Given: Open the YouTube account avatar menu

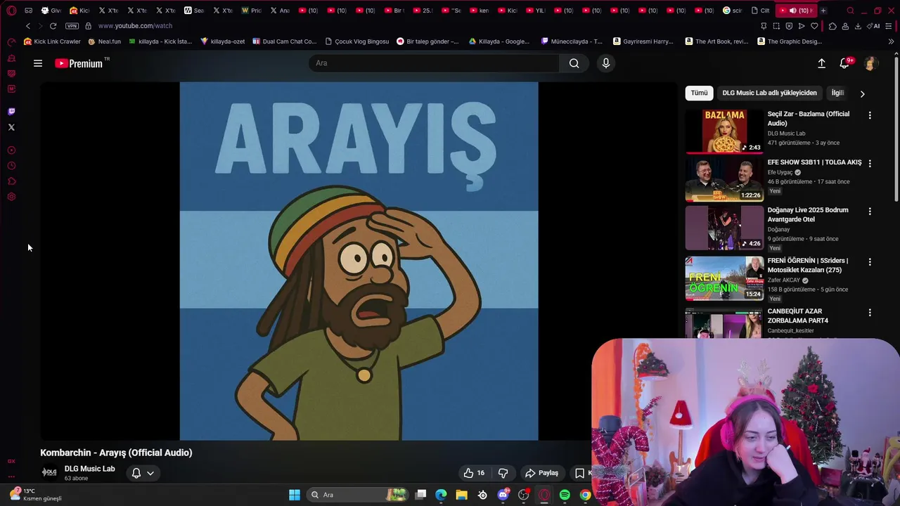Looking at the screenshot, I should click(x=870, y=63).
